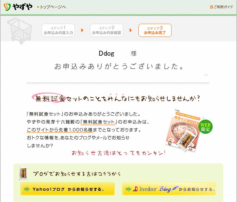Image resolution: width=237 pixels, height=202 pixels.
Task: Select the ステップ1 お申込み内容入力 step
Action: tap(58, 30)
